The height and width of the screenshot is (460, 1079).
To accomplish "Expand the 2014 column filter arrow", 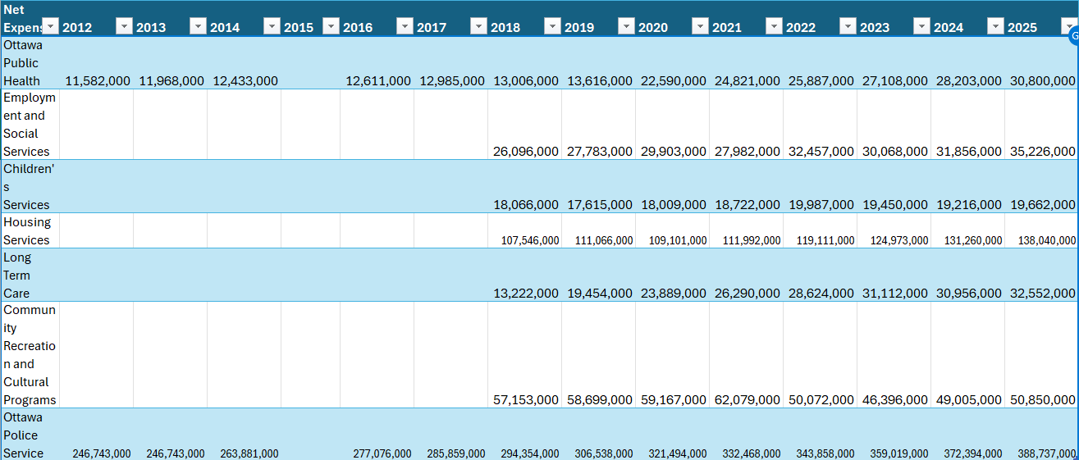I will pos(272,27).
